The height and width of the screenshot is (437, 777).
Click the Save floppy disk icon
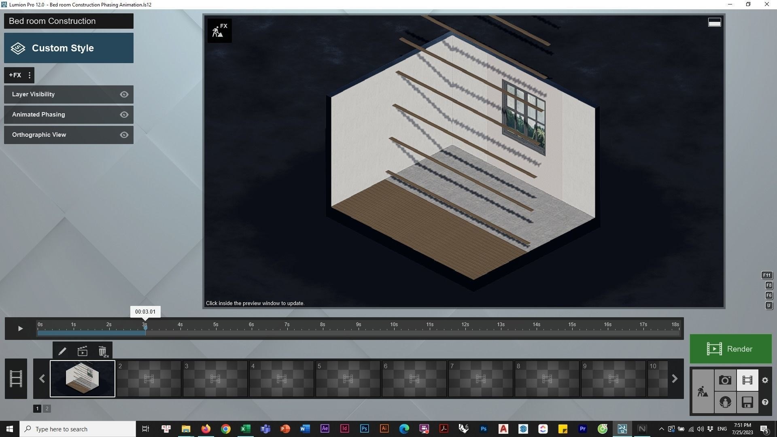pos(747,402)
